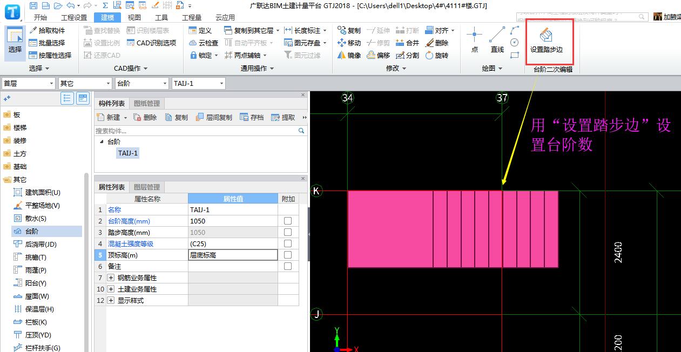Expand 显示样式 row

[x=111, y=300]
